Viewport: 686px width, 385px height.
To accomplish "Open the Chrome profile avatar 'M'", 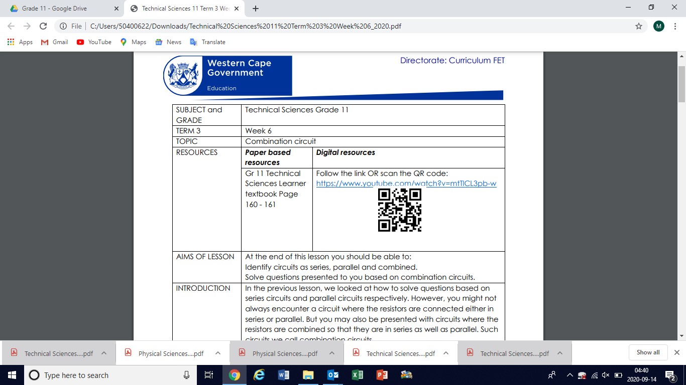I will pyautogui.click(x=659, y=26).
